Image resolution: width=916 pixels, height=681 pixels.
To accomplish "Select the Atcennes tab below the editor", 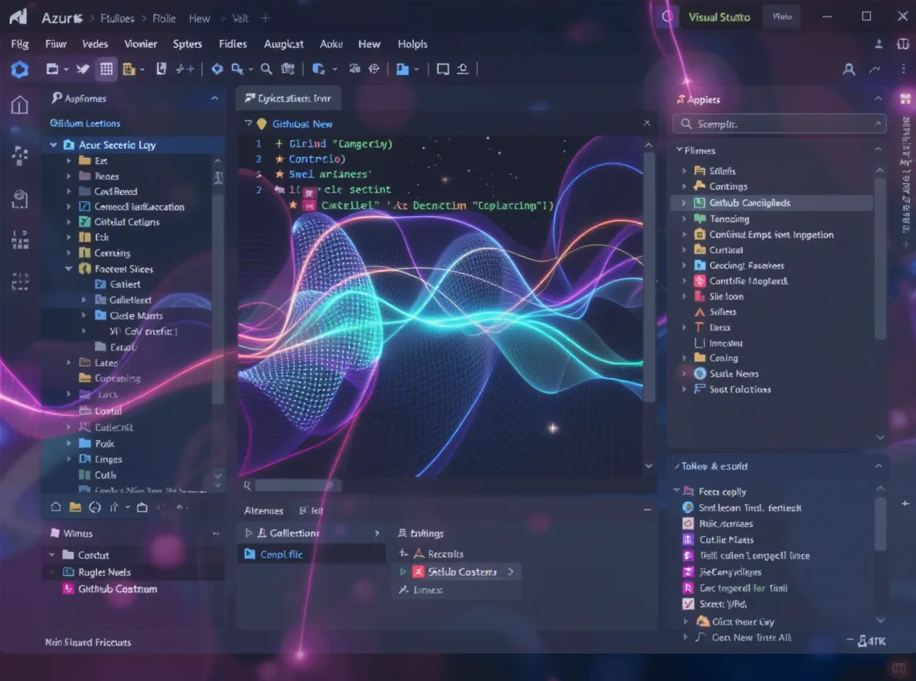I will tap(264, 510).
